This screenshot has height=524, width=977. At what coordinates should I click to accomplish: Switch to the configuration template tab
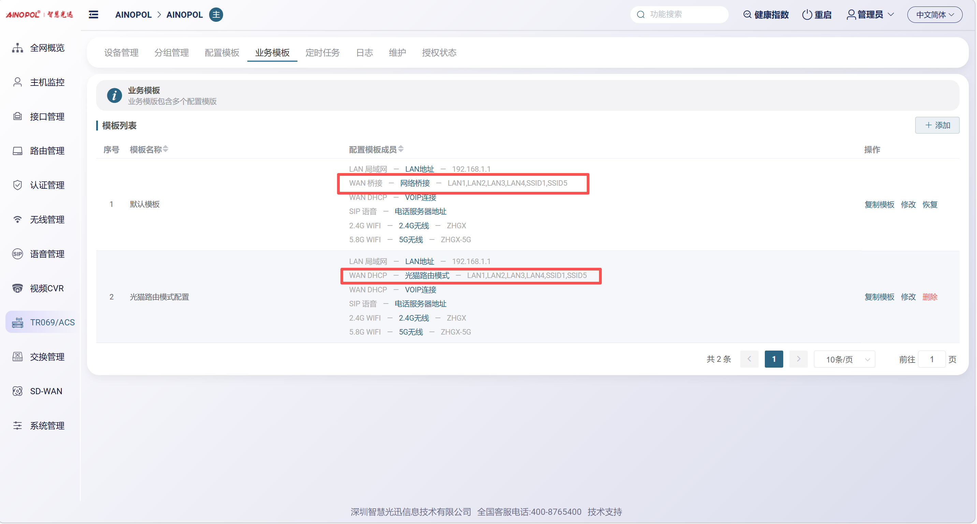click(x=222, y=53)
